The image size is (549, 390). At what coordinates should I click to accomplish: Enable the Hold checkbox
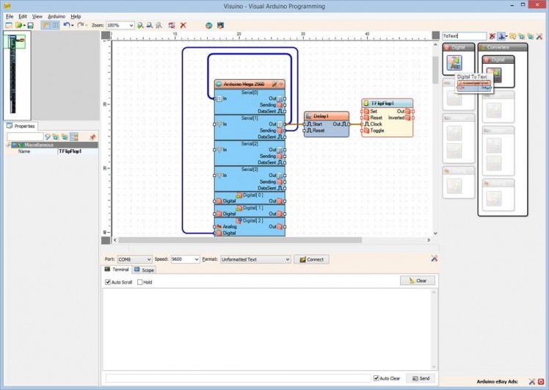pyautogui.click(x=140, y=282)
